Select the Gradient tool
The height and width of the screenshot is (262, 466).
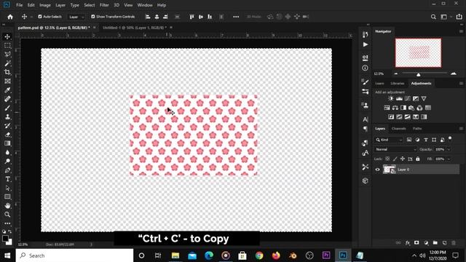(7, 143)
